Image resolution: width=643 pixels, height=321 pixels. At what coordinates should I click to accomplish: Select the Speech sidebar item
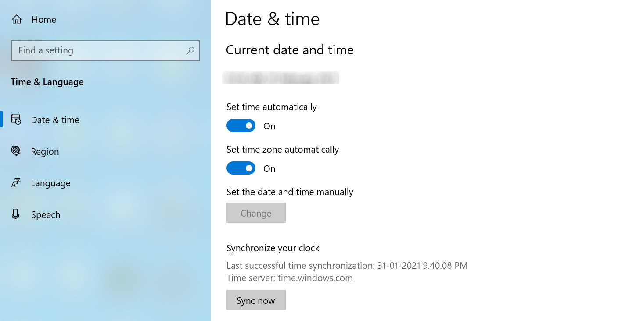click(46, 215)
